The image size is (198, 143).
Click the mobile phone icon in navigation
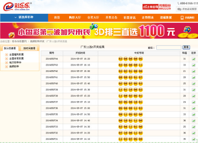pos(182,18)
